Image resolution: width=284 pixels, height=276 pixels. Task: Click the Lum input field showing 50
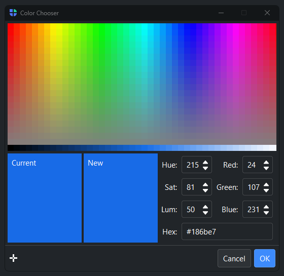[x=197, y=209]
